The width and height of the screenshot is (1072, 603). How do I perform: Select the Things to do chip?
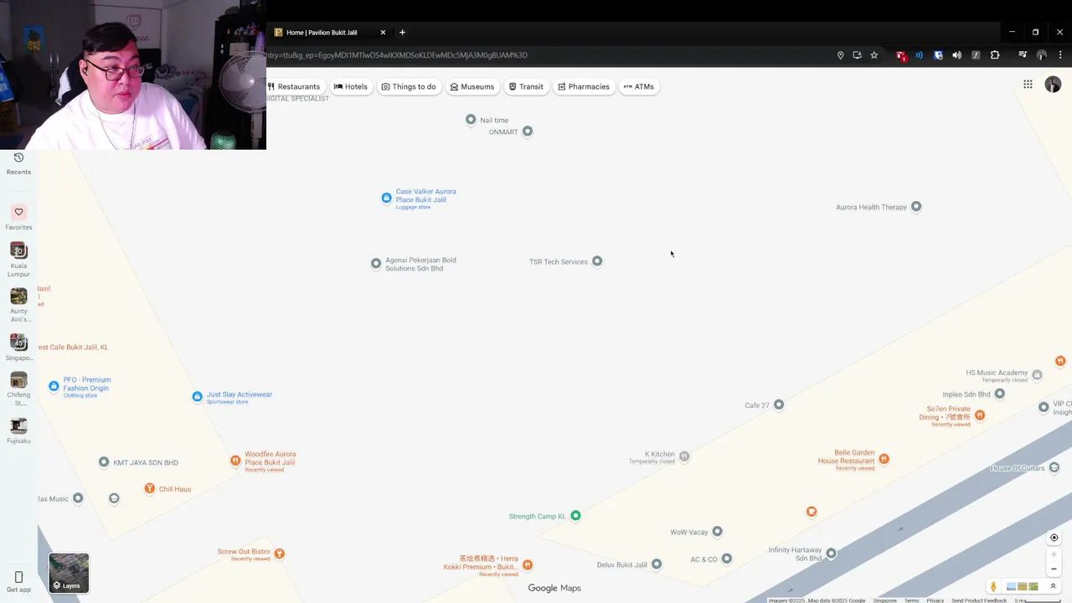tap(409, 86)
